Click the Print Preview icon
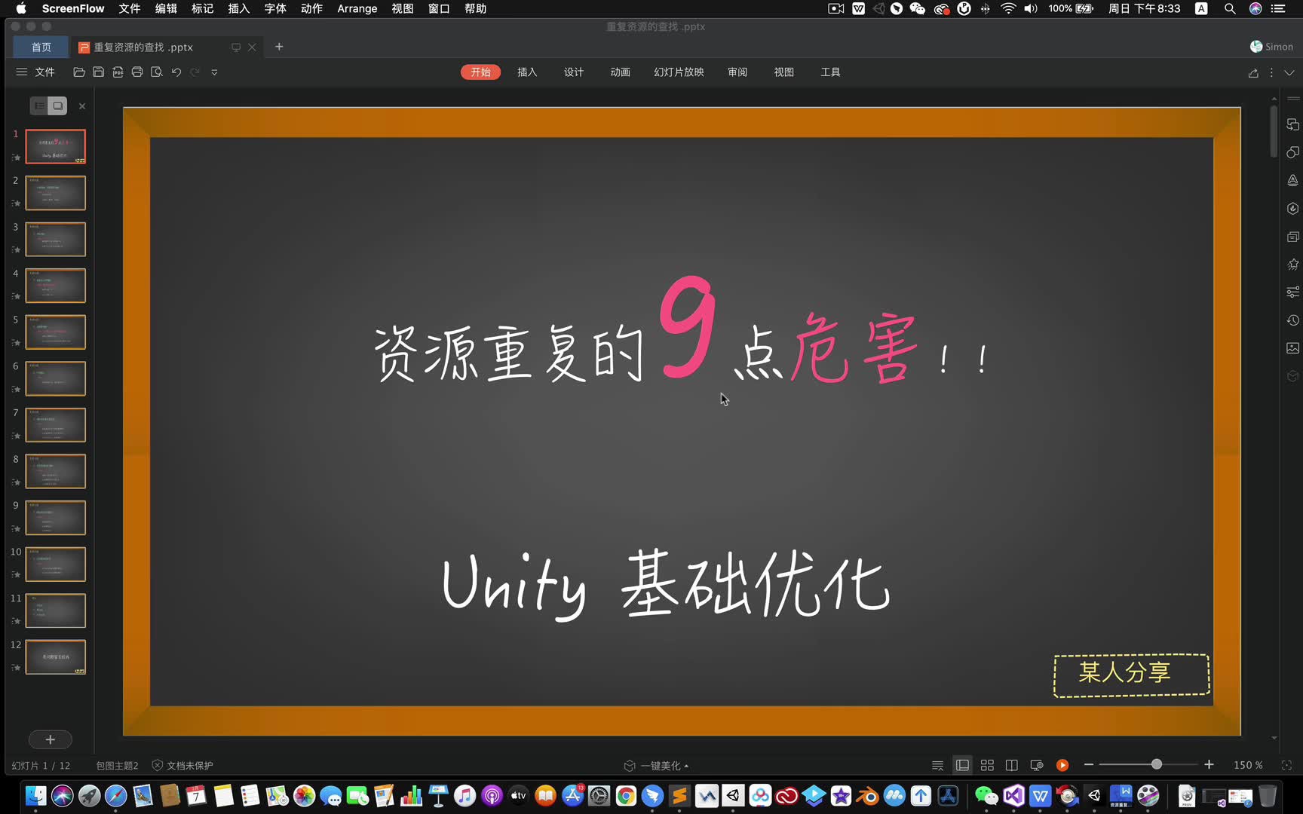 [x=157, y=72]
